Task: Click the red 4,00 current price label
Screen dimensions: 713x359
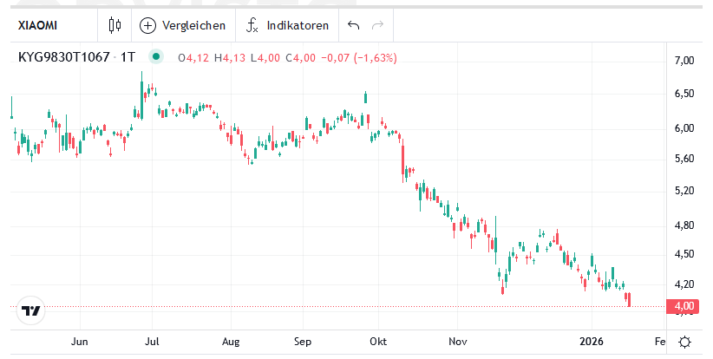Action: 684,306
